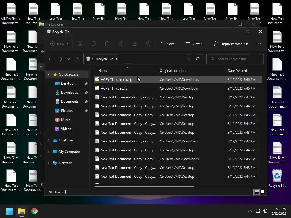Refresh the Recycle Bin view

coord(198,59)
